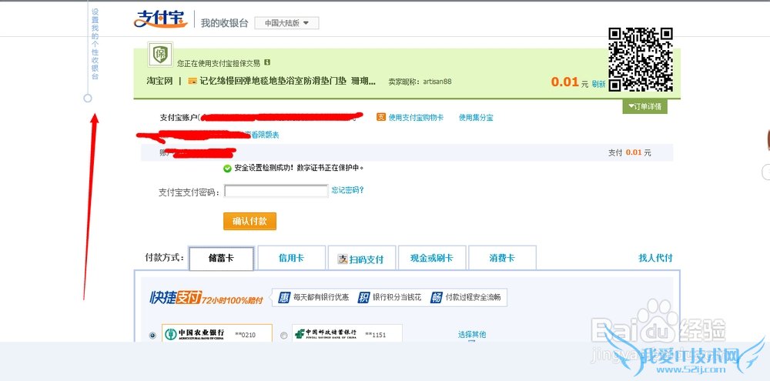Switch to the 现金或刷卡 tab
This screenshot has height=381, width=770.
coord(432,258)
